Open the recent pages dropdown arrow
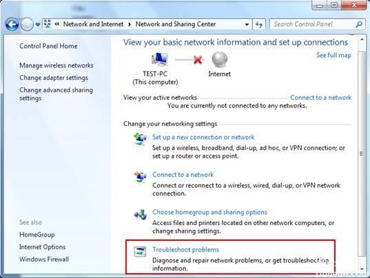The image size is (370, 278). 38,24
